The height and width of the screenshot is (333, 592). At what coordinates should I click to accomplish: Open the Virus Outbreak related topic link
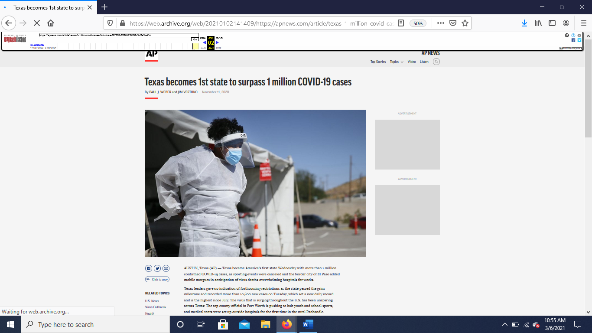coord(156,307)
